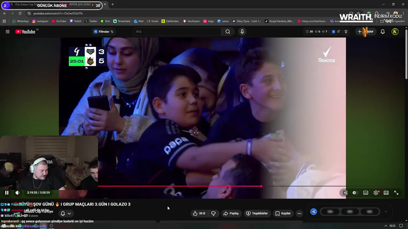Viewport: 408px width, 229px height.
Task: Show hidden system tray icons
Action: pos(386,226)
